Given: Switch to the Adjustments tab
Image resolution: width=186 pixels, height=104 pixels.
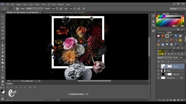Looking at the screenshot, I should pyautogui.click(x=161, y=32).
